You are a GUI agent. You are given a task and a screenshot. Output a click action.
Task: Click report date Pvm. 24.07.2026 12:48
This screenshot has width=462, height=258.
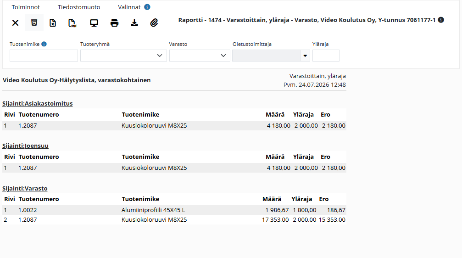[314, 84]
